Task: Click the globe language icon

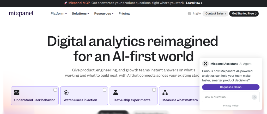Action: click(x=189, y=14)
